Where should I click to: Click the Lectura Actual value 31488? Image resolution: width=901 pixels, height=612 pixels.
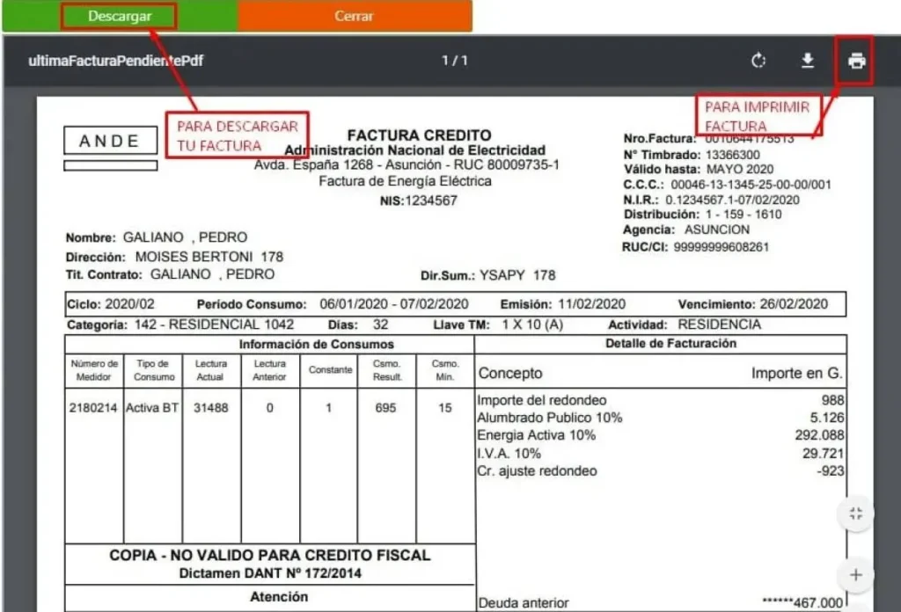tap(211, 408)
